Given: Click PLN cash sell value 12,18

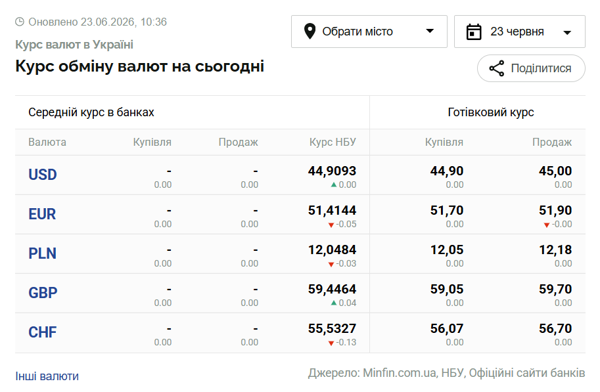Looking at the screenshot, I should point(555,250).
